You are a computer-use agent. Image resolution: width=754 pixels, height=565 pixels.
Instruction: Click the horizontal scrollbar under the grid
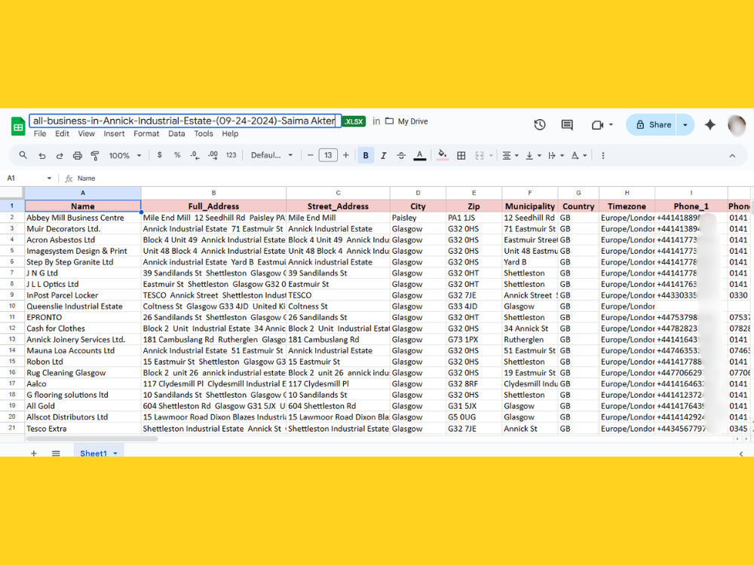click(92, 438)
